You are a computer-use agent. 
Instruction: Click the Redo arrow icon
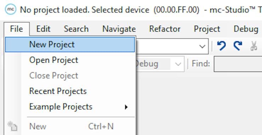(x=238, y=45)
